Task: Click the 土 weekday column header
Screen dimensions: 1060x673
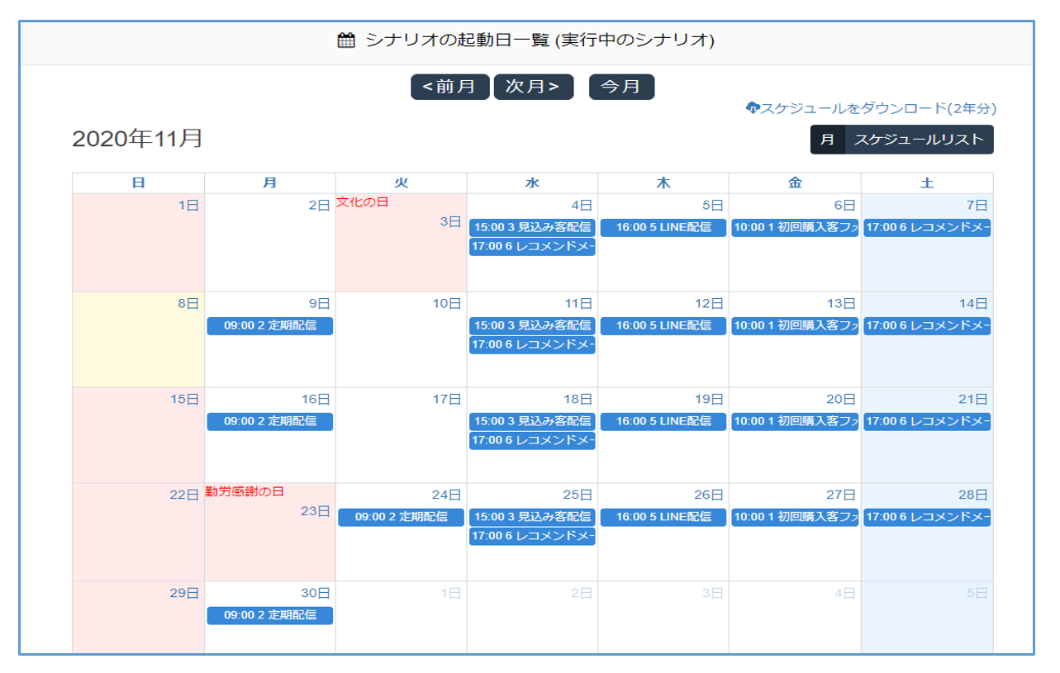Action: [x=927, y=183]
